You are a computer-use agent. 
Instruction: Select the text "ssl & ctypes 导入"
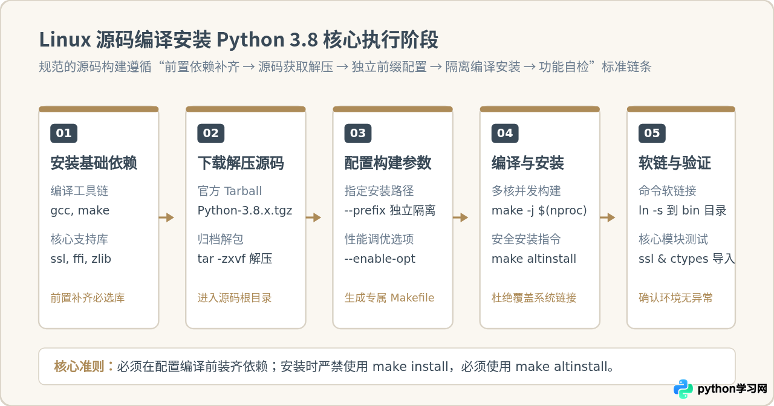[687, 259]
